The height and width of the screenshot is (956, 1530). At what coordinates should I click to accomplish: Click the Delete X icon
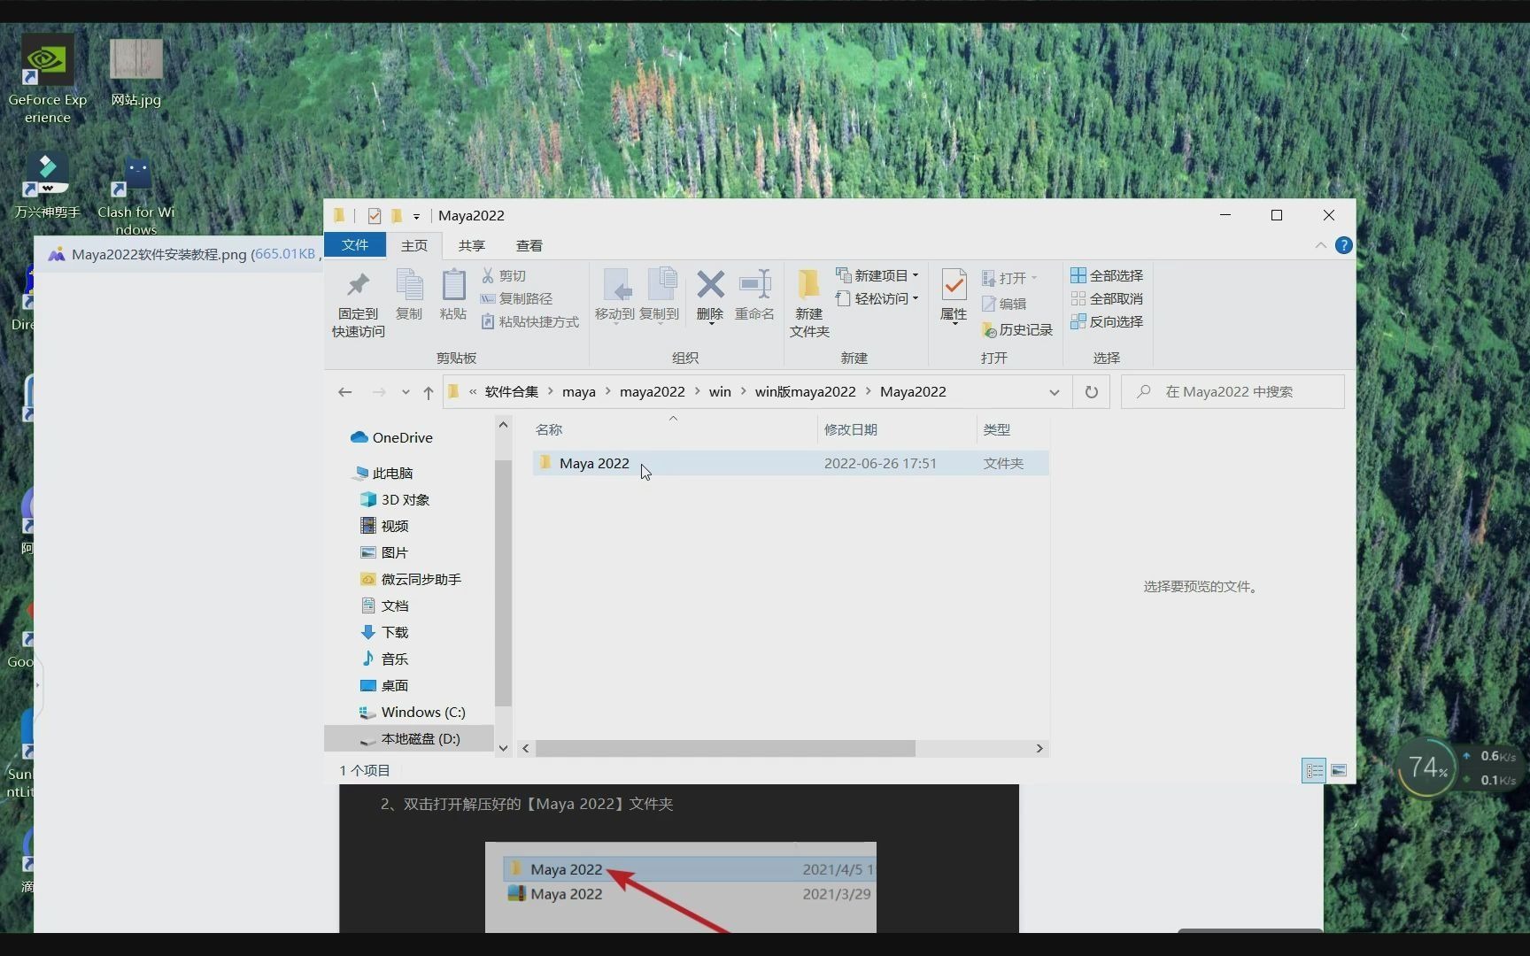tap(710, 296)
